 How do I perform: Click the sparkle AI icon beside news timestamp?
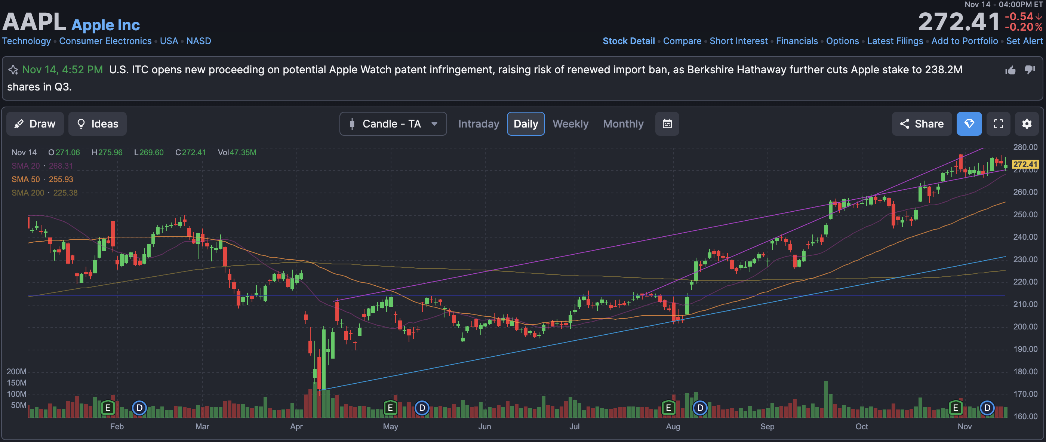[x=13, y=70]
